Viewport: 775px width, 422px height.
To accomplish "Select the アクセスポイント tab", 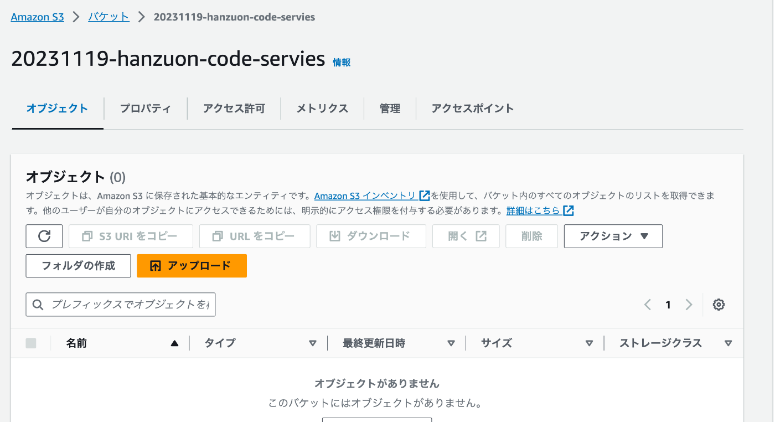I will pyautogui.click(x=473, y=109).
